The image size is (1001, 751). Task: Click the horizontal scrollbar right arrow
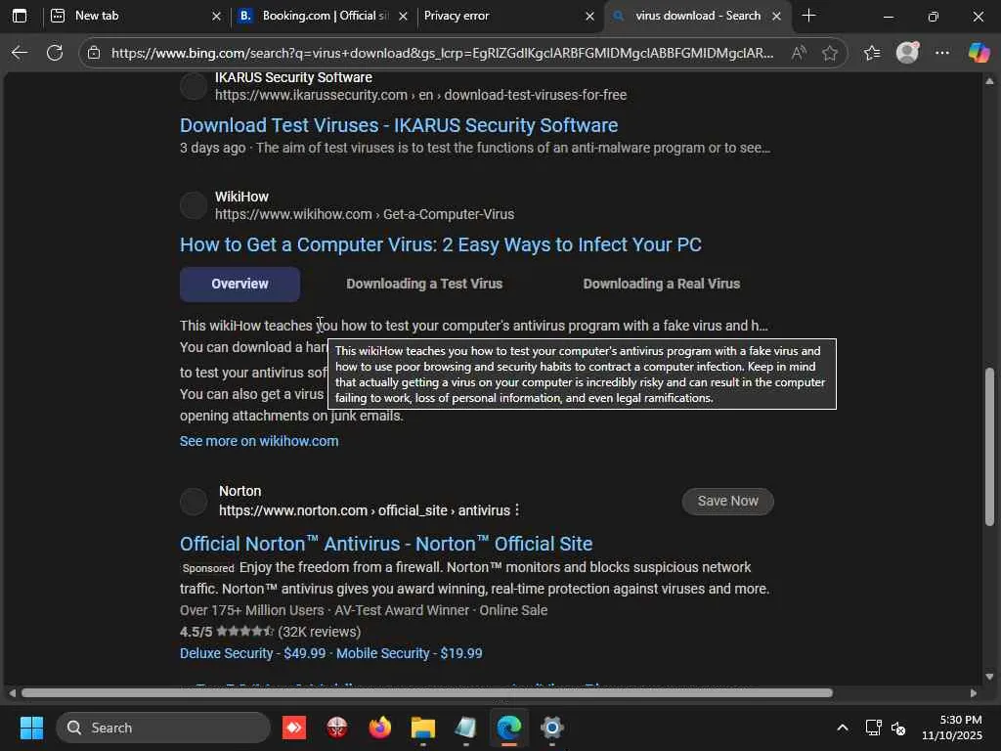[x=973, y=693]
